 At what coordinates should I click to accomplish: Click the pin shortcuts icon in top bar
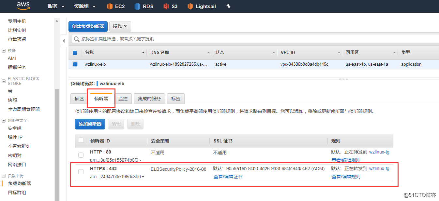228,6
